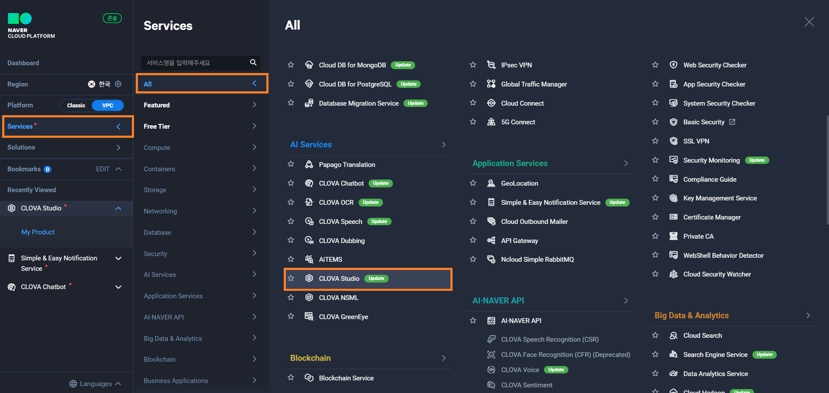This screenshot has width=829, height=393.
Task: Open the Languages selector
Action: [x=95, y=383]
